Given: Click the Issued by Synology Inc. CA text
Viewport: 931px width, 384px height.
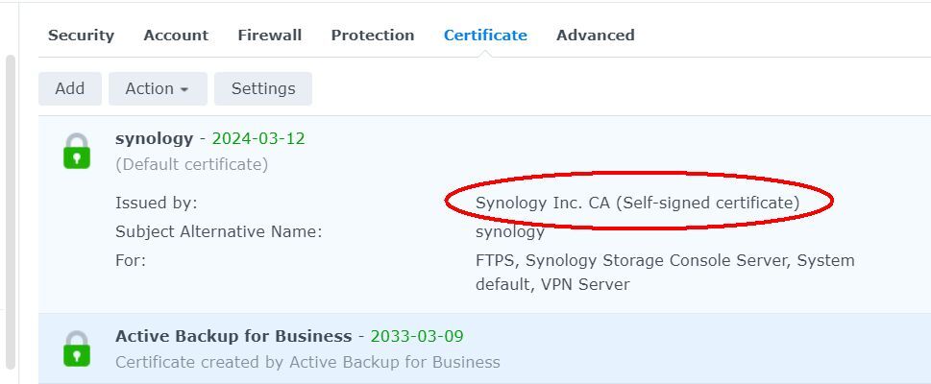Looking at the screenshot, I should pyautogui.click(x=638, y=203).
